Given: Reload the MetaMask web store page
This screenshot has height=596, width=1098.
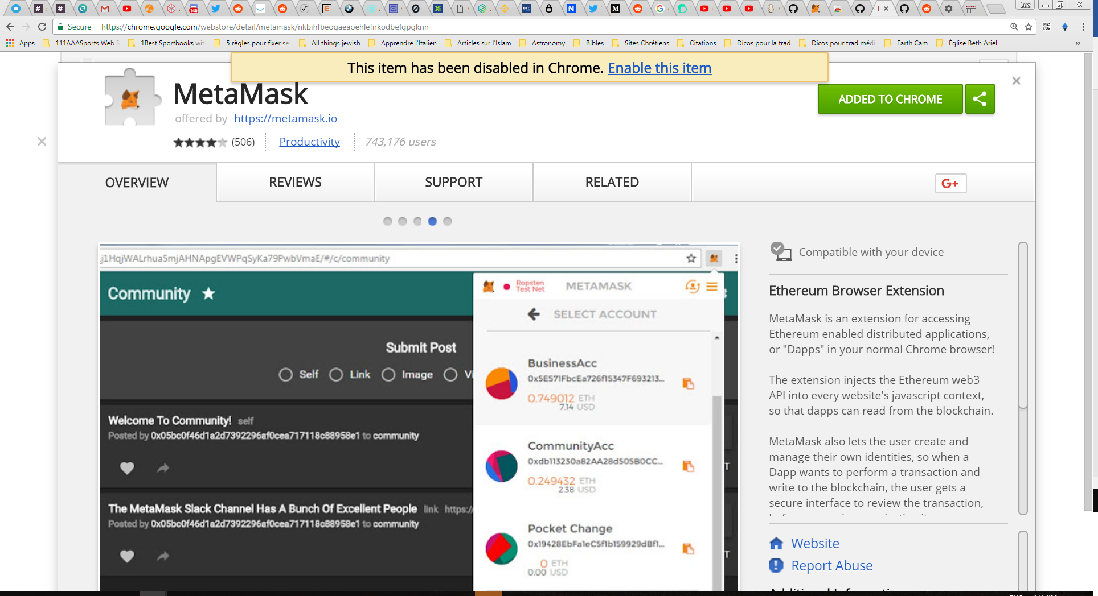Looking at the screenshot, I should point(42,27).
